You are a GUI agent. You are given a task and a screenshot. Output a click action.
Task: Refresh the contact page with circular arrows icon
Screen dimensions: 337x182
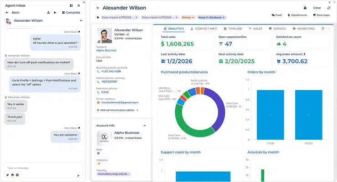tap(329, 8)
